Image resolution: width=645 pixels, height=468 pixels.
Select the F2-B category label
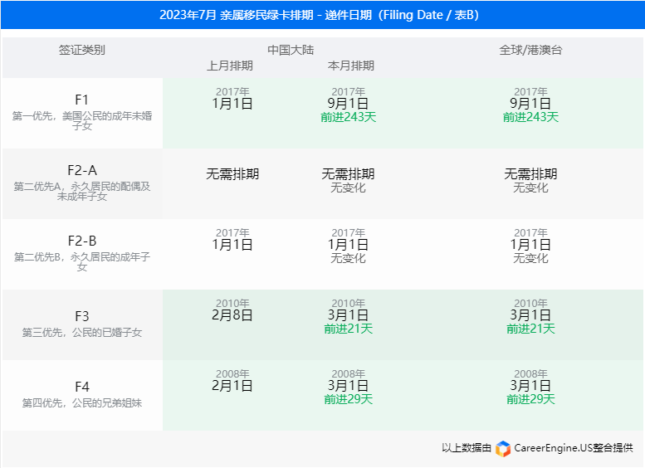(x=82, y=241)
